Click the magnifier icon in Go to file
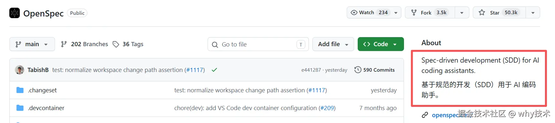 215,45
